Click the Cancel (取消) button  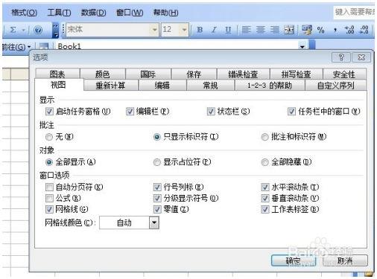345,260
